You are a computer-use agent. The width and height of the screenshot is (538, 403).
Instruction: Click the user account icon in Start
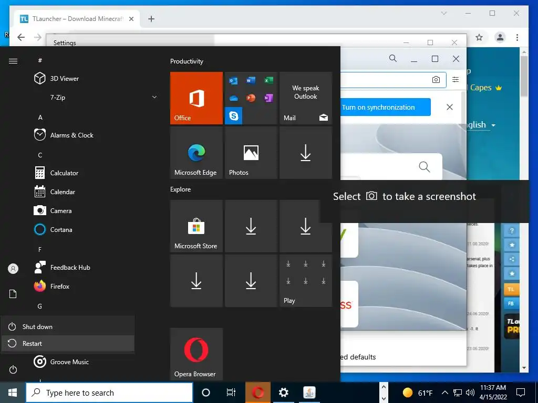click(x=13, y=269)
